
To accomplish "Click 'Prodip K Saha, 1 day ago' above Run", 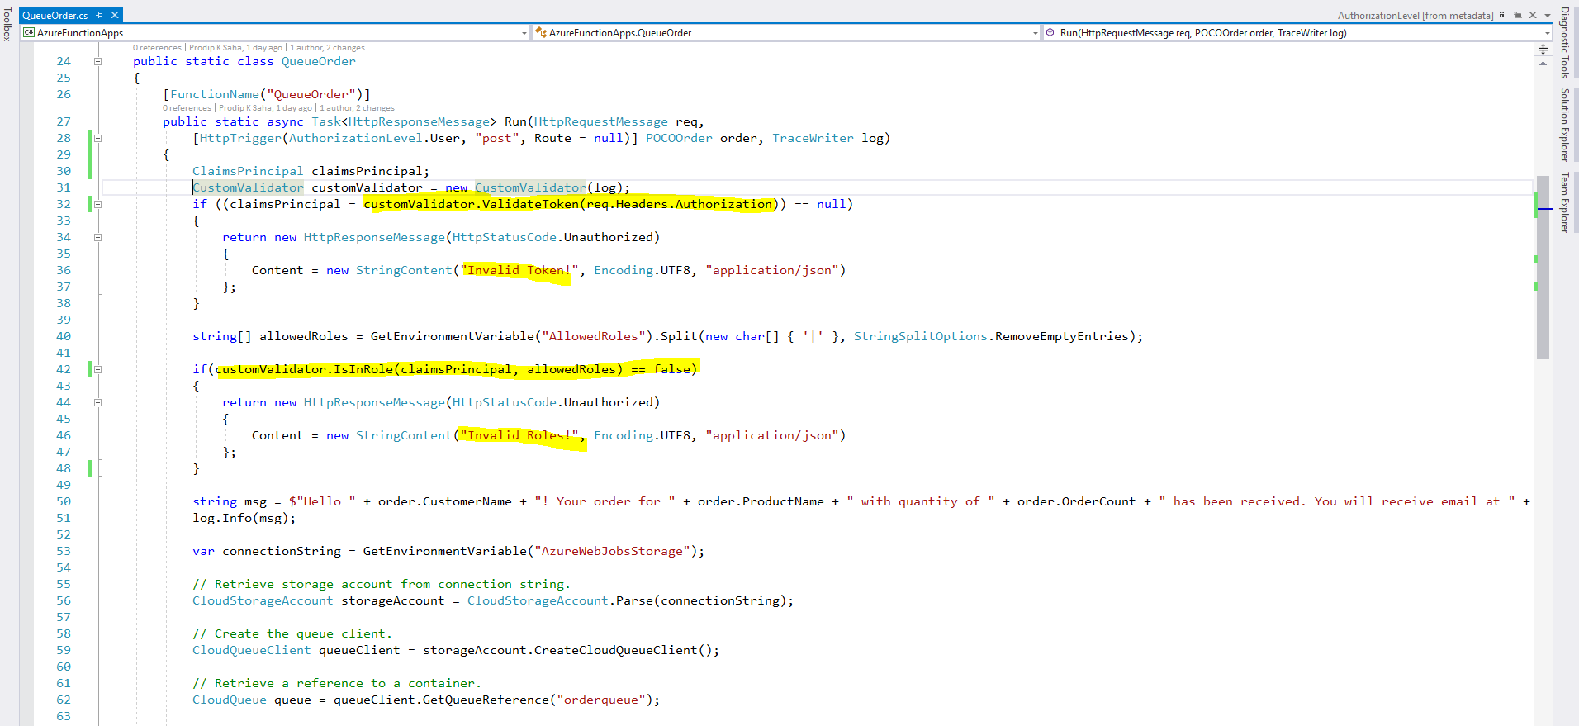I will [x=266, y=108].
